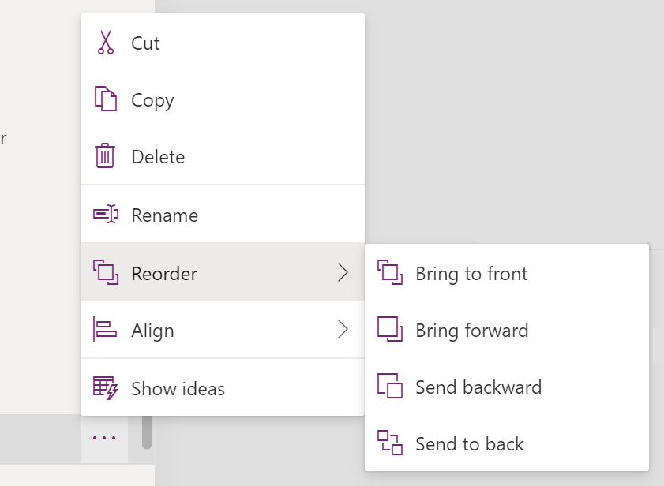Click the Rename text-cursor icon
Viewport: 664px width, 486px height.
[x=105, y=215]
